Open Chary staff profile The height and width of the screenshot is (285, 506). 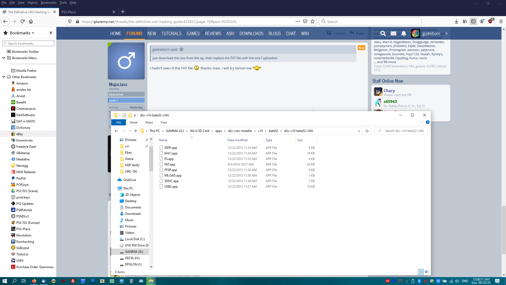pos(389,91)
